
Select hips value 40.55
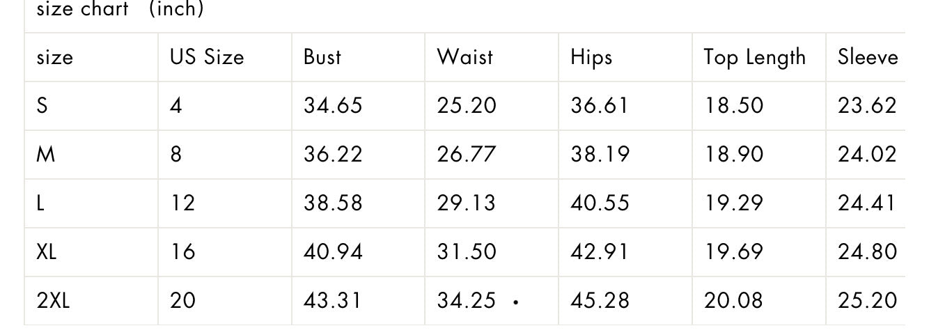[x=600, y=203]
